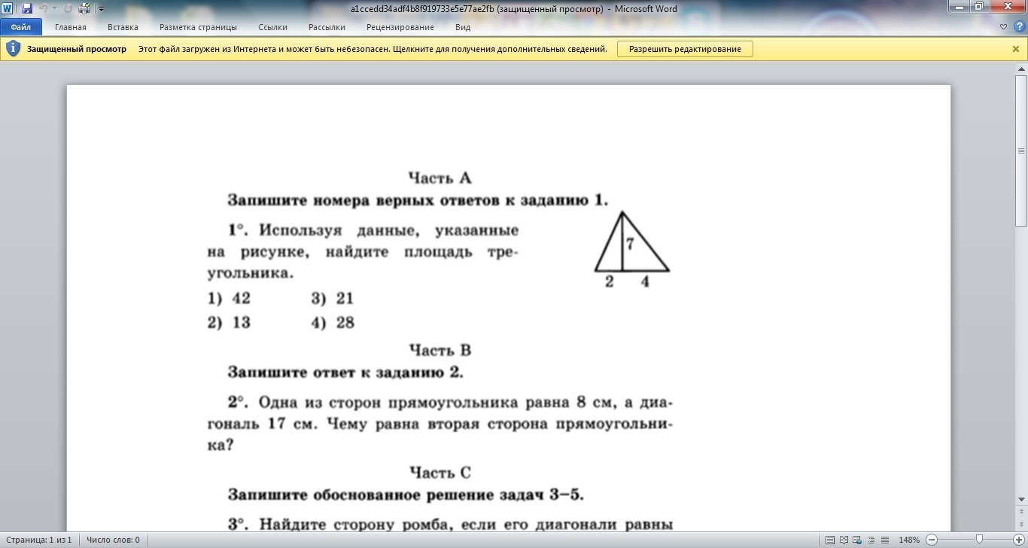Click answer option 2) 13

tap(229, 323)
